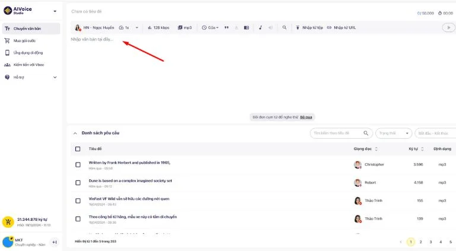Click the people icon beside Kiếm tiền với Vbee
This screenshot has width=456, height=251.
pos(7,65)
